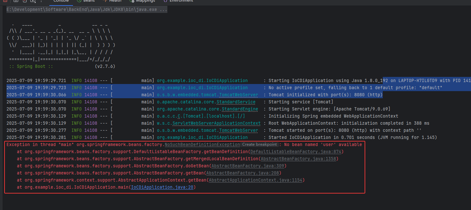Click the '(v2.7.6)' version text
471x210 pixels.
(105, 67)
